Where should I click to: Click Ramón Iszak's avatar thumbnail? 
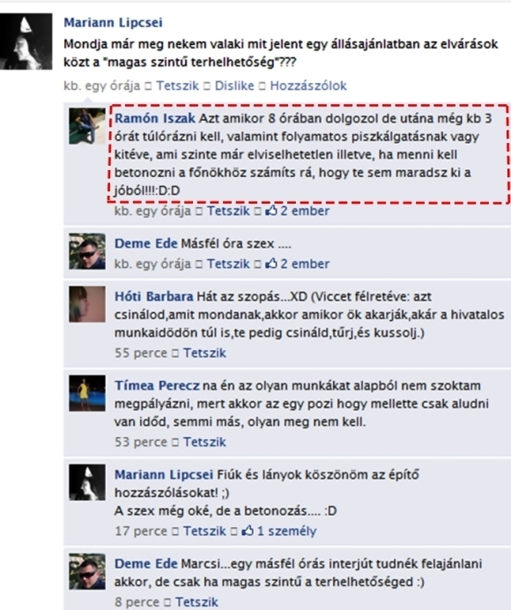point(87,126)
